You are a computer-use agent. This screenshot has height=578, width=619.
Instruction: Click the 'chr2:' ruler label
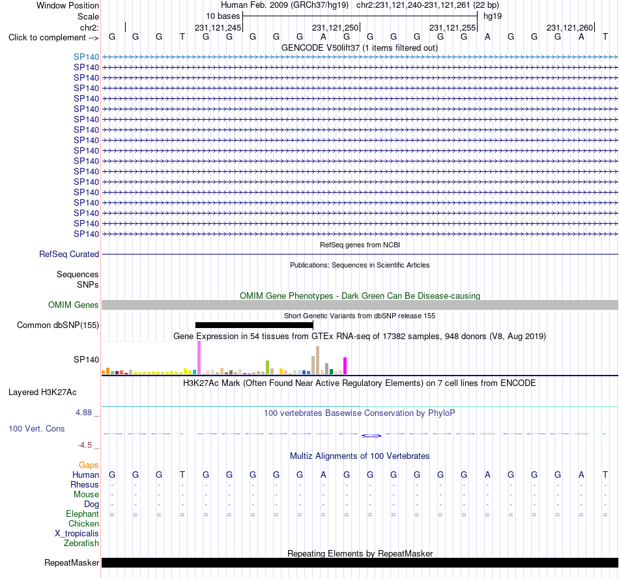[x=89, y=27]
